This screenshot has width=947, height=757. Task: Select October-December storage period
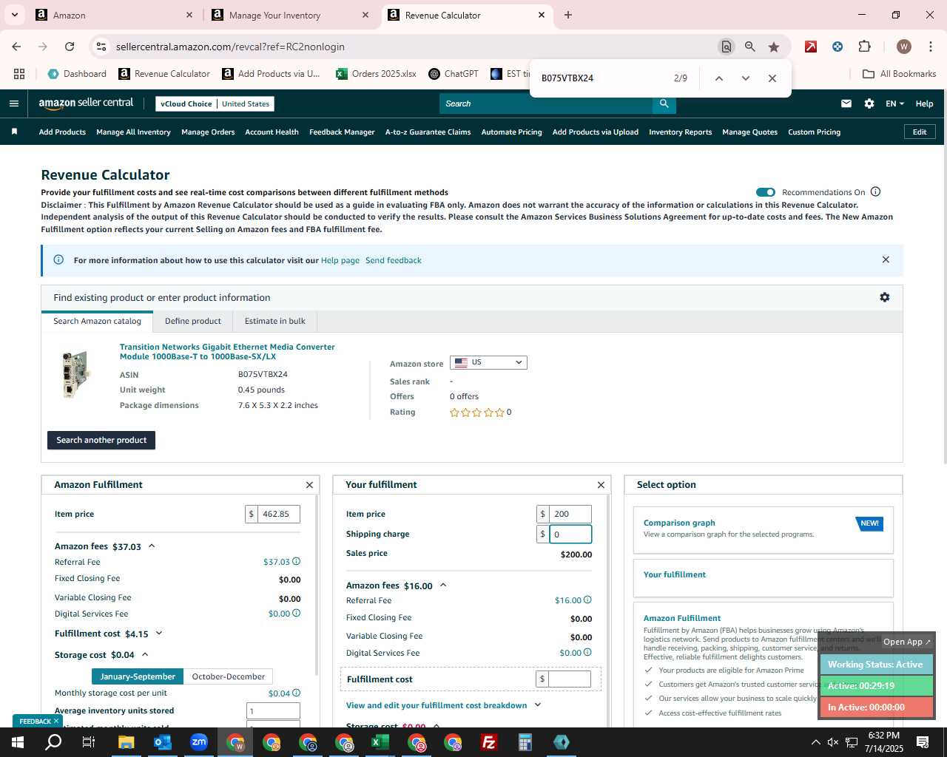[x=228, y=676]
